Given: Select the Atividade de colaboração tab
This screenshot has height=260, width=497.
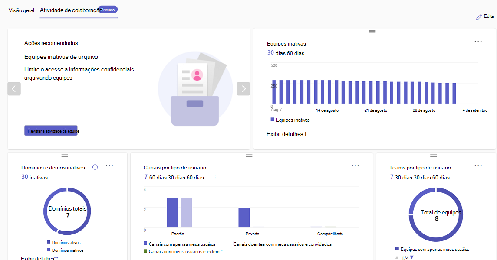Looking at the screenshot, I should pos(71,10).
